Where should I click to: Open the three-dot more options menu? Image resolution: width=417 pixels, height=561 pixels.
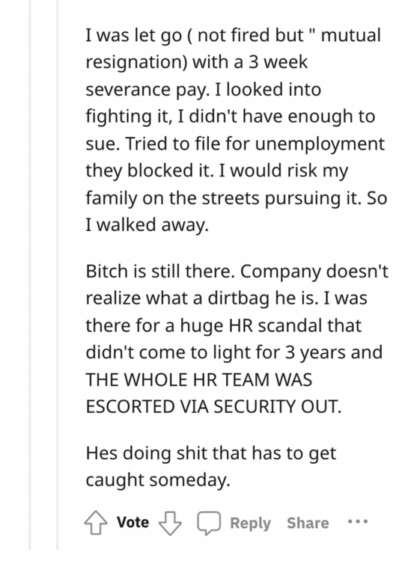[x=358, y=521]
